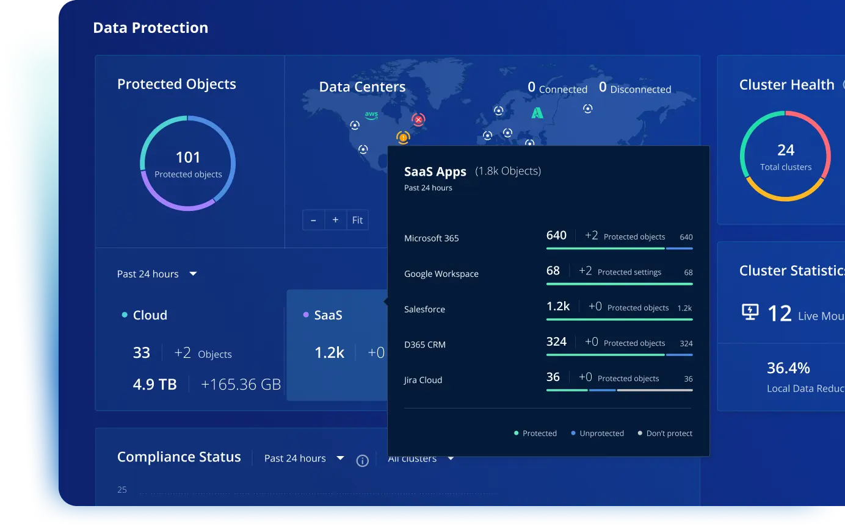This screenshot has width=845, height=528.
Task: Click the purple dot beside SaaS
Action: [x=306, y=315]
